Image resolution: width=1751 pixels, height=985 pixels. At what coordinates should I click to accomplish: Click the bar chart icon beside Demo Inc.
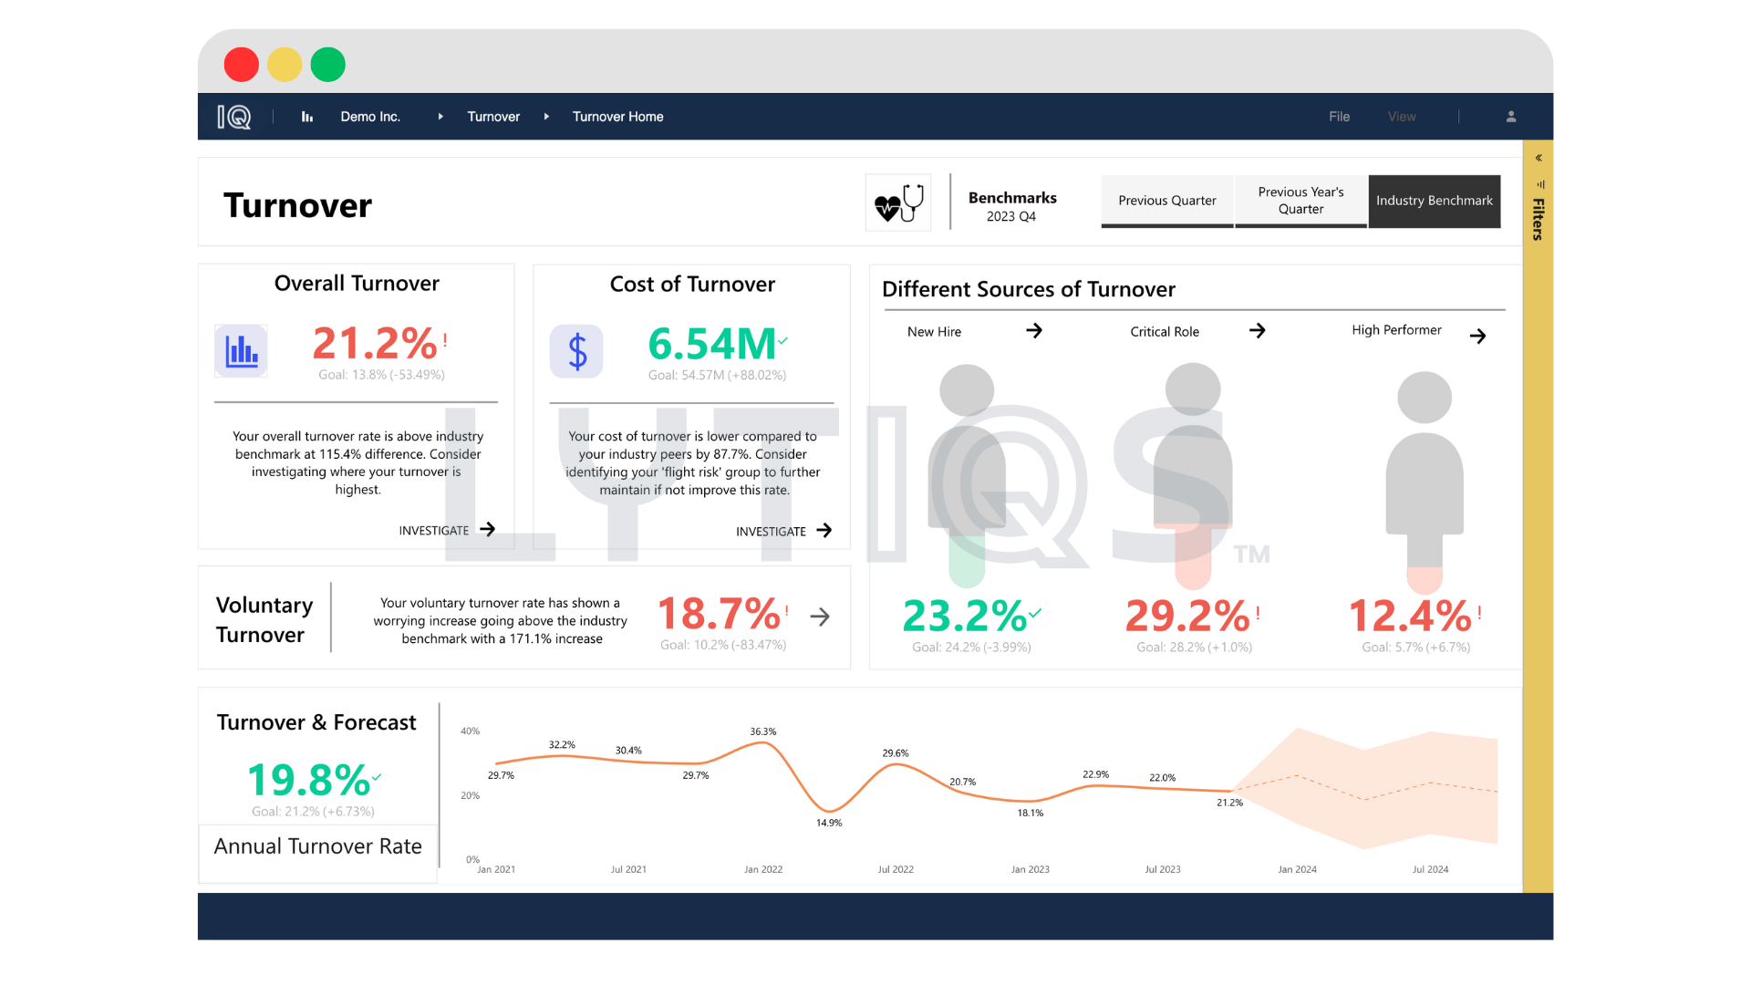click(307, 117)
